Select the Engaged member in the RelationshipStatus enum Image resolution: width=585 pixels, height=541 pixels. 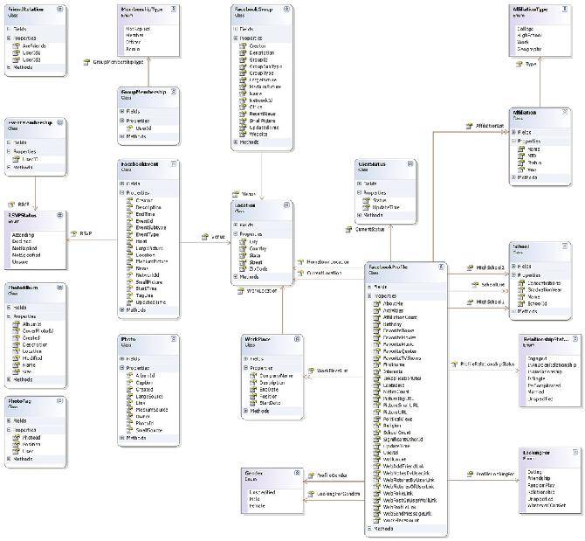pyautogui.click(x=537, y=358)
